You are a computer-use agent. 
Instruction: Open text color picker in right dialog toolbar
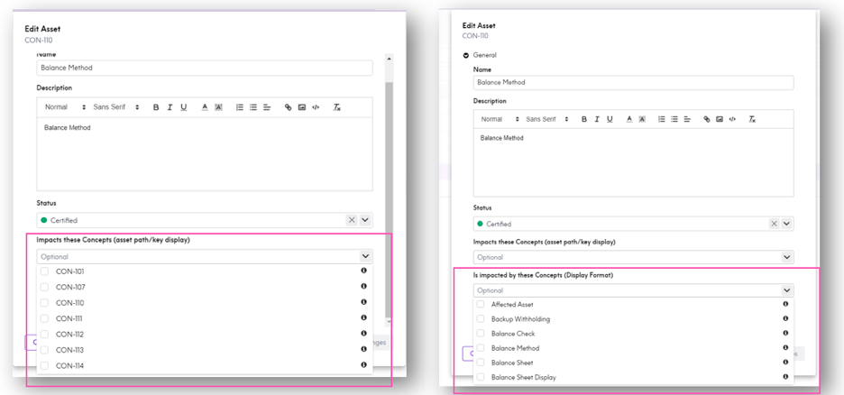pos(628,119)
